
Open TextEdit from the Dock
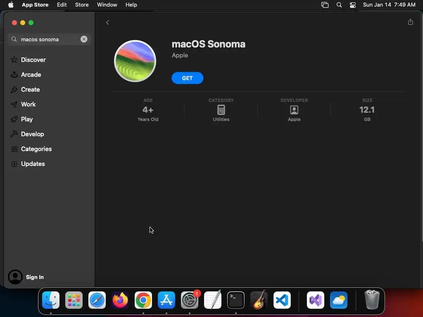[213, 300]
